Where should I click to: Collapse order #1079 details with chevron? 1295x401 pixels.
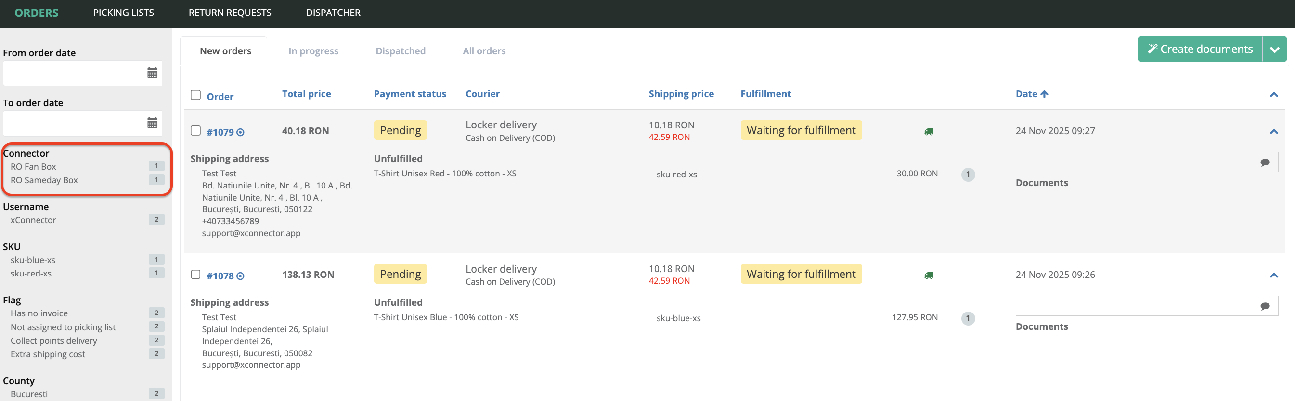coord(1273,131)
